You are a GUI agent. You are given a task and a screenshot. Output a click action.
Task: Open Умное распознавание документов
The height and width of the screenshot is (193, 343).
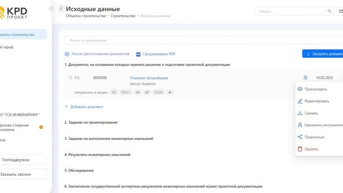[x=100, y=54]
